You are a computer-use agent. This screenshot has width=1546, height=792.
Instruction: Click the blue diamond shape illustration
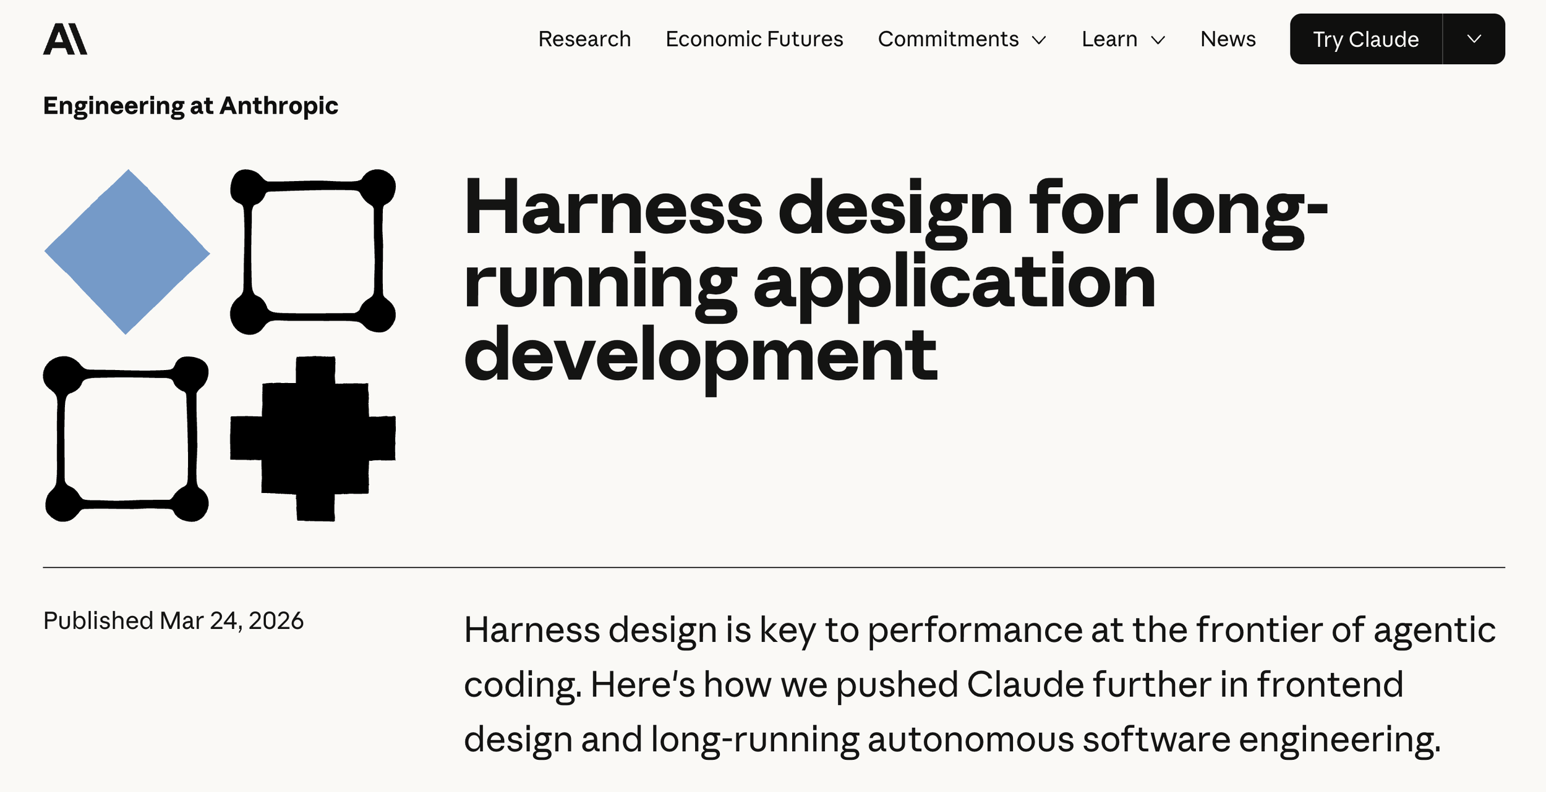pyautogui.click(x=127, y=252)
